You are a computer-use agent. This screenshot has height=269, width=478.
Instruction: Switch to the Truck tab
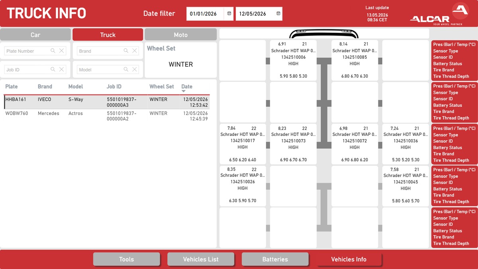click(108, 35)
